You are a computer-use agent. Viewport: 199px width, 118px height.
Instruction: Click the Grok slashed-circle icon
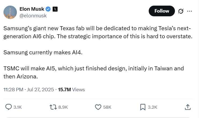pyautogui.click(x=181, y=11)
